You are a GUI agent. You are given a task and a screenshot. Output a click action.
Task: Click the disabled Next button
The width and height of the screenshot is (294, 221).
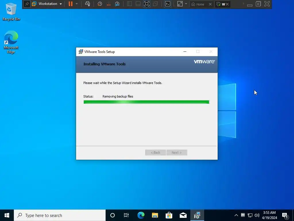click(x=177, y=153)
